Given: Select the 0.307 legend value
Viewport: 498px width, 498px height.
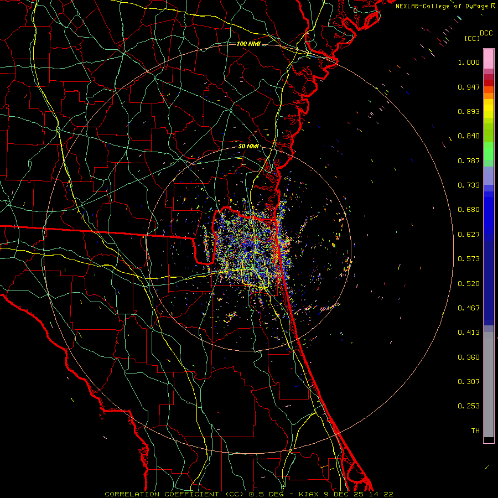Looking at the screenshot, I should point(469,382).
